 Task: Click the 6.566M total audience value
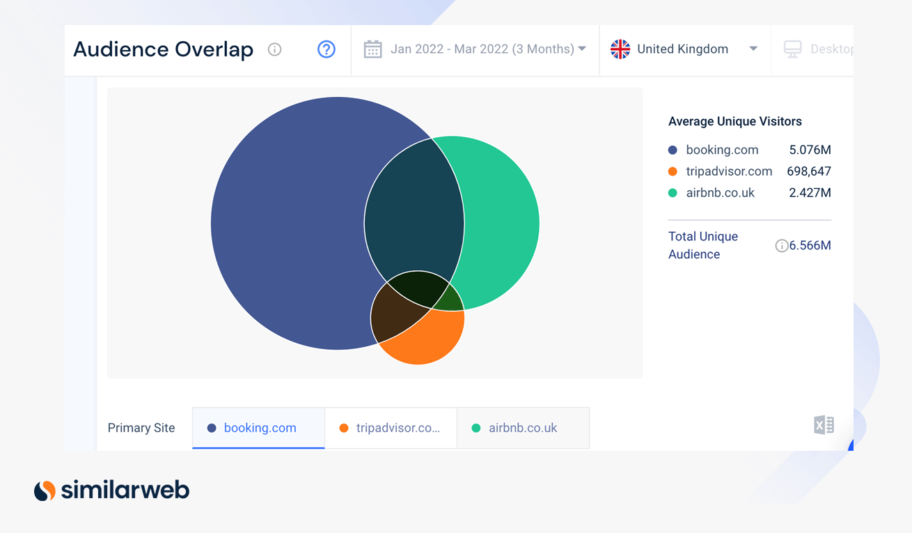pos(810,245)
